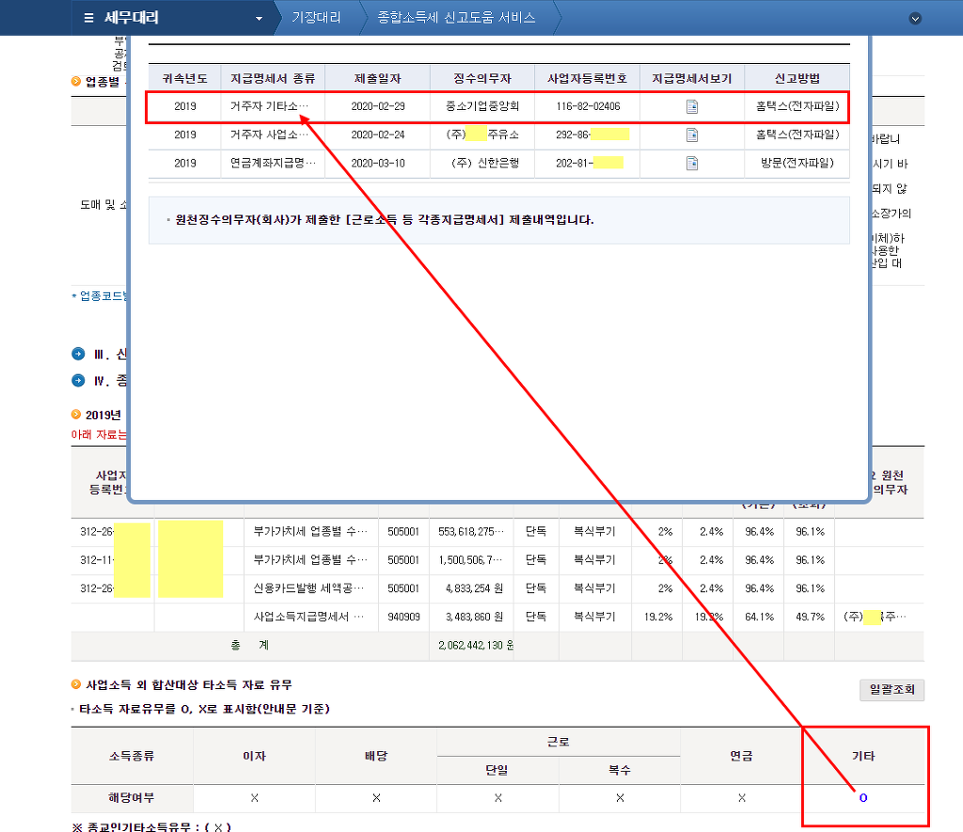Click the 일괄조회 button
963x832 pixels.
(892, 689)
